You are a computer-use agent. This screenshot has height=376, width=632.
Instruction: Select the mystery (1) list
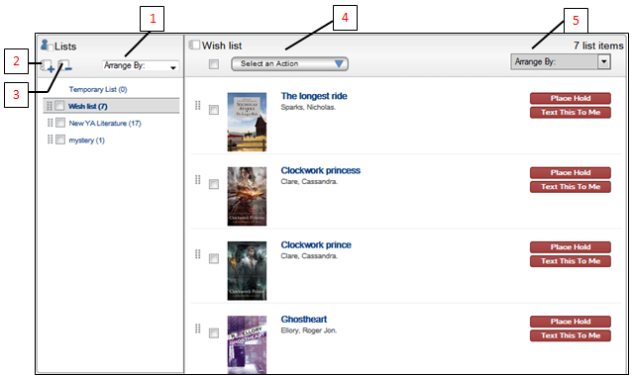[86, 141]
